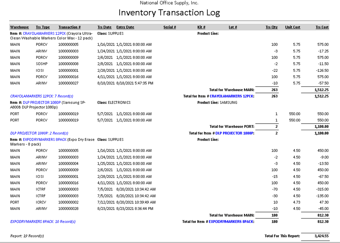Click the Warehouse column header
Screen dimensions: 340x243
coord(19,27)
